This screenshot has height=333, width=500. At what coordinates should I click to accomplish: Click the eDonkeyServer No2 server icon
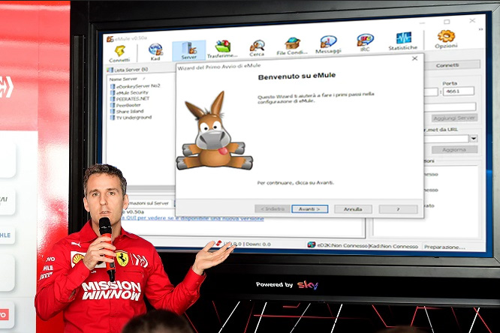point(113,87)
